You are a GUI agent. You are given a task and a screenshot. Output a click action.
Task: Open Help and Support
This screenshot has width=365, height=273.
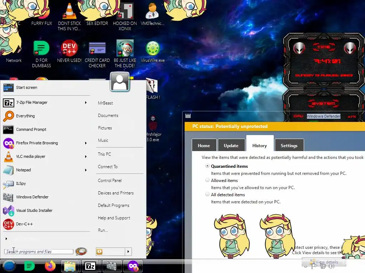114,218
